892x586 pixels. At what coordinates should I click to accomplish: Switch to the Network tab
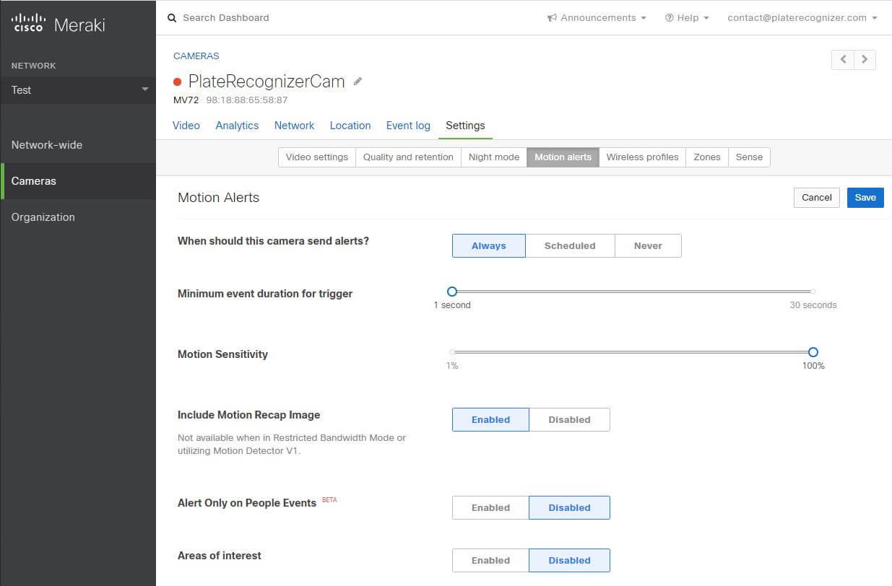click(x=294, y=126)
